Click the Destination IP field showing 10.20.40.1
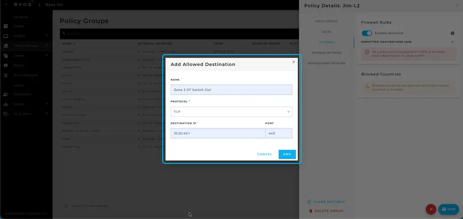 [218, 133]
